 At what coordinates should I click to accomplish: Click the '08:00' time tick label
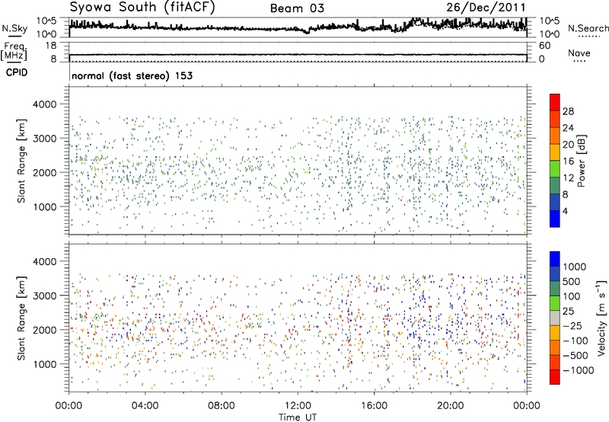coord(222,406)
